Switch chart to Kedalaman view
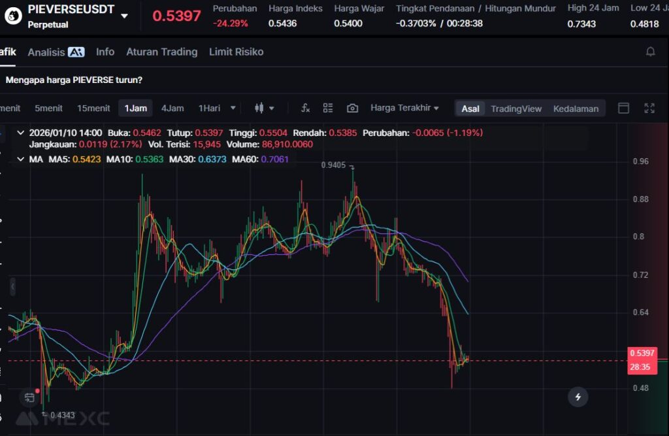Viewport: 669px width, 436px height. click(x=576, y=109)
